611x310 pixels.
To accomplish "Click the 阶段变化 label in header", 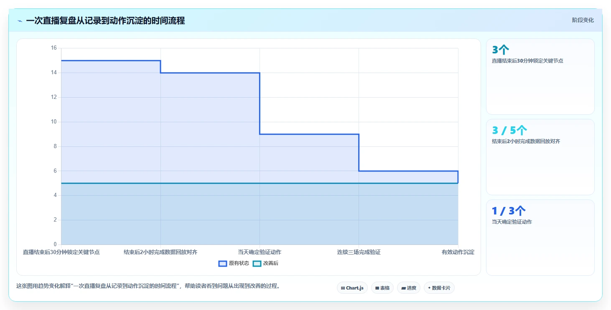I will pos(583,20).
